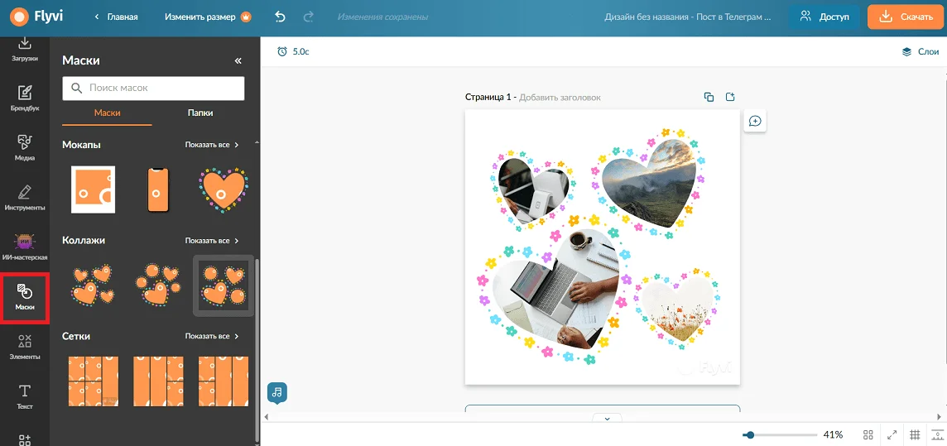Open the Медиа sidebar section
The height and width of the screenshot is (446, 947).
25,147
